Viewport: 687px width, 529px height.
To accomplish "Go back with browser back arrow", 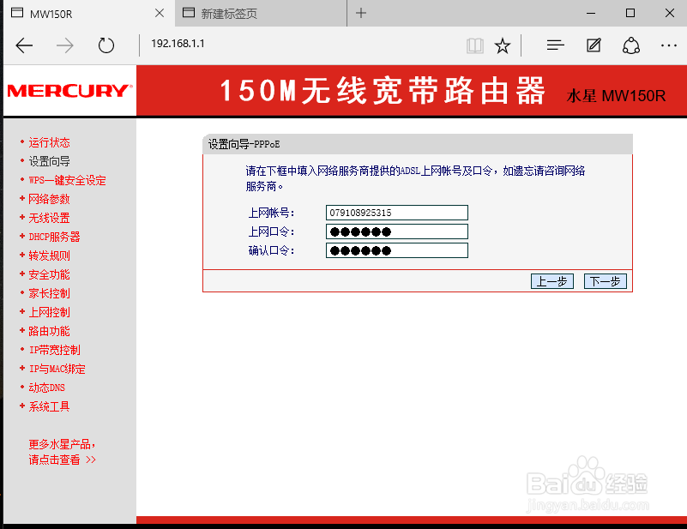I will pos(24,45).
